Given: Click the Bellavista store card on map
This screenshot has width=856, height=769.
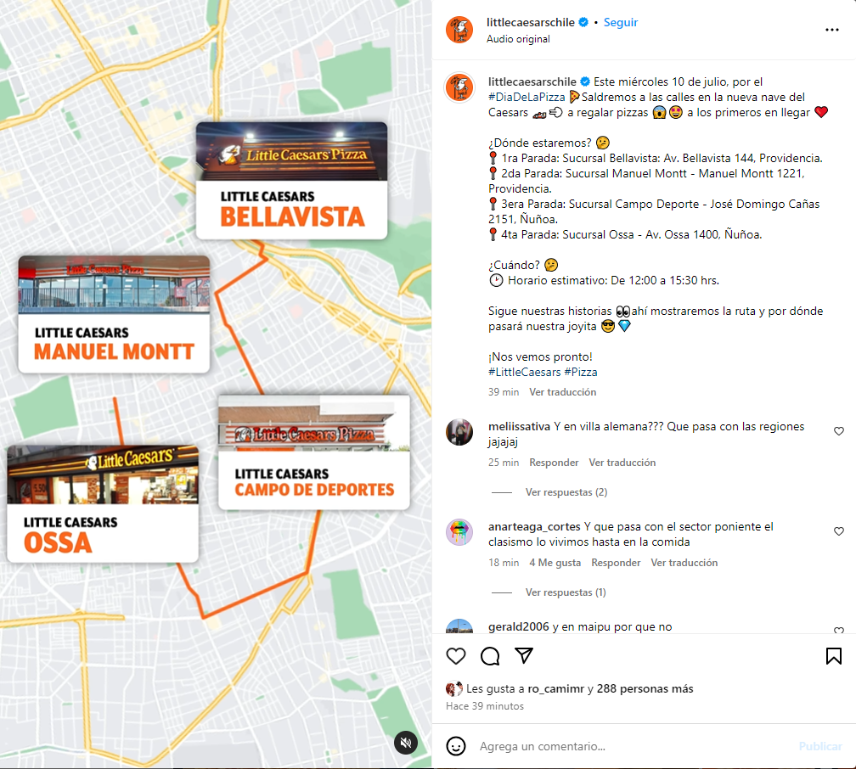Looking at the screenshot, I should 291,181.
